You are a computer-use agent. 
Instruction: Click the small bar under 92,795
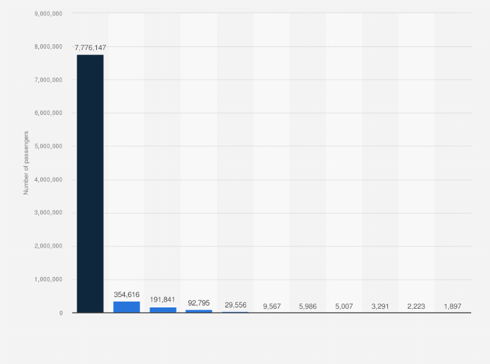(199, 311)
